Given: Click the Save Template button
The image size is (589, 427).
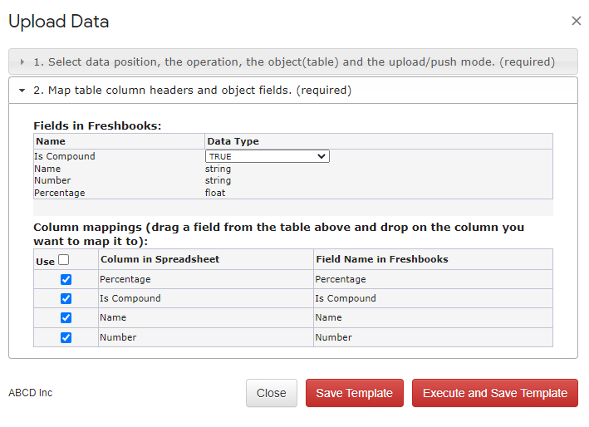Looking at the screenshot, I should coord(354,393).
